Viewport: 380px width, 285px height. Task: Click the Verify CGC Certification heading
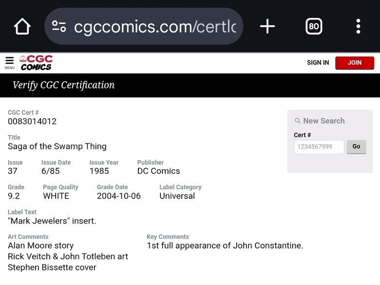click(64, 85)
